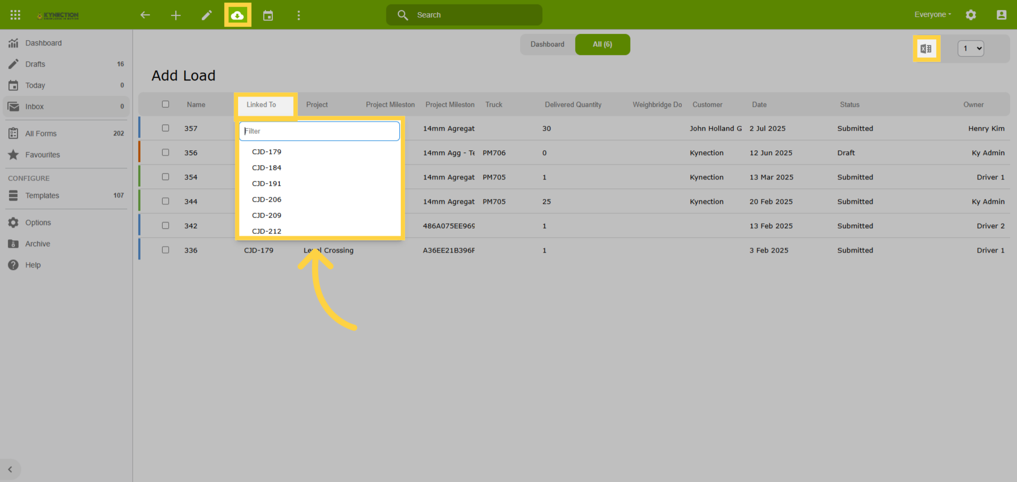Image resolution: width=1017 pixels, height=482 pixels.
Task: Switch to the All (6) tab
Action: 602,44
